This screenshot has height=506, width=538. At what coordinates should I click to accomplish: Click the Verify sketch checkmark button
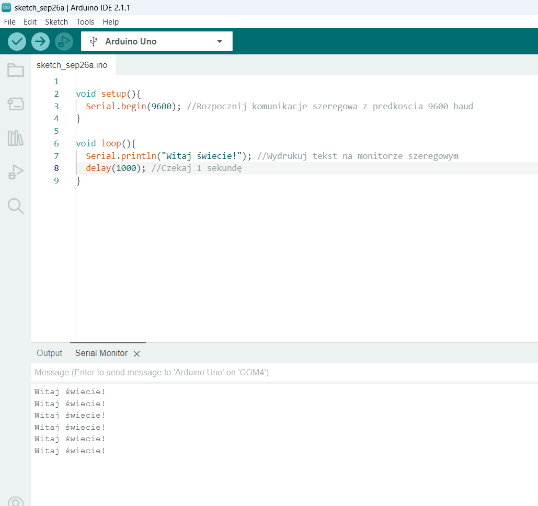click(x=17, y=41)
